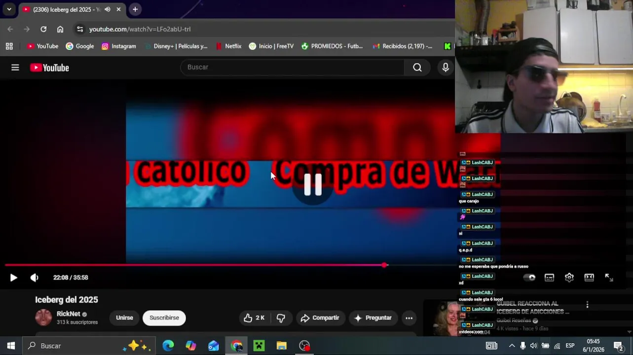Switch to Chrome in the taskbar
633x355 pixels.
[237, 346]
